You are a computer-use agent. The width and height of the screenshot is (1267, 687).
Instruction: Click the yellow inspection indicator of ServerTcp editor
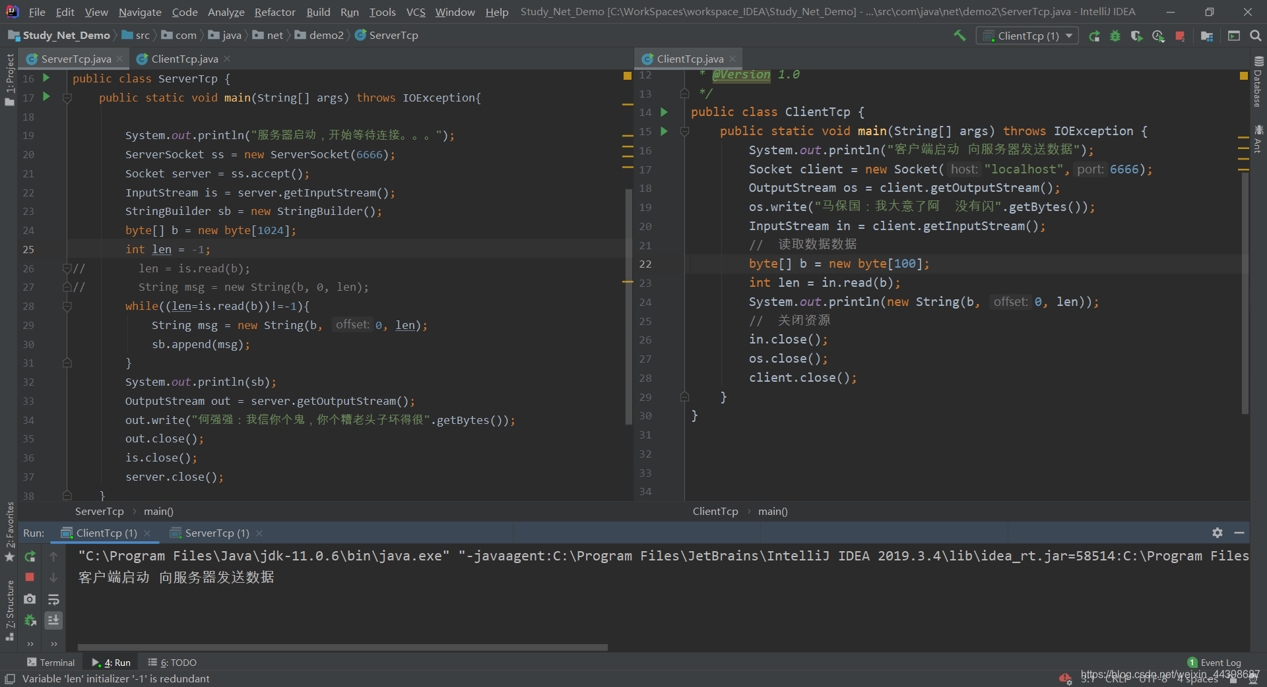[628, 76]
